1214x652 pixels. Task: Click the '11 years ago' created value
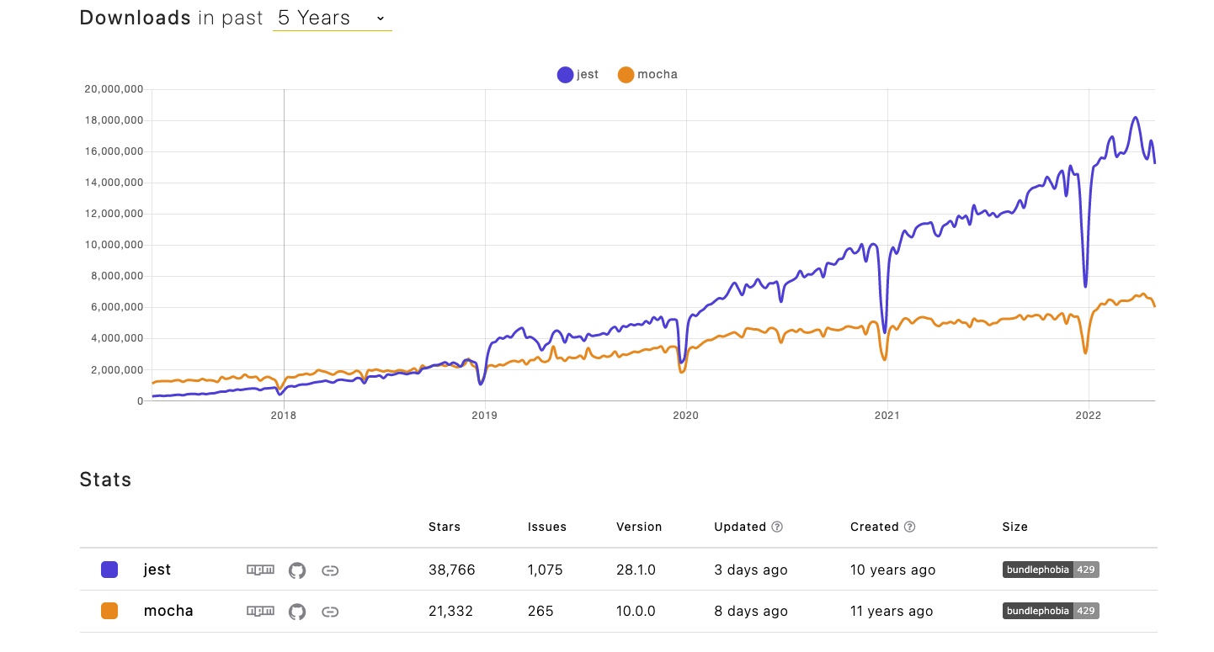tap(892, 611)
